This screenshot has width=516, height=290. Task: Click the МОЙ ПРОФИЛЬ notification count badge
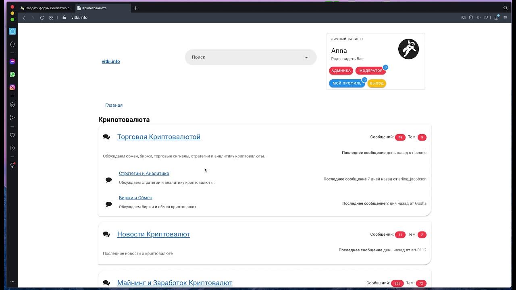pyautogui.click(x=364, y=80)
